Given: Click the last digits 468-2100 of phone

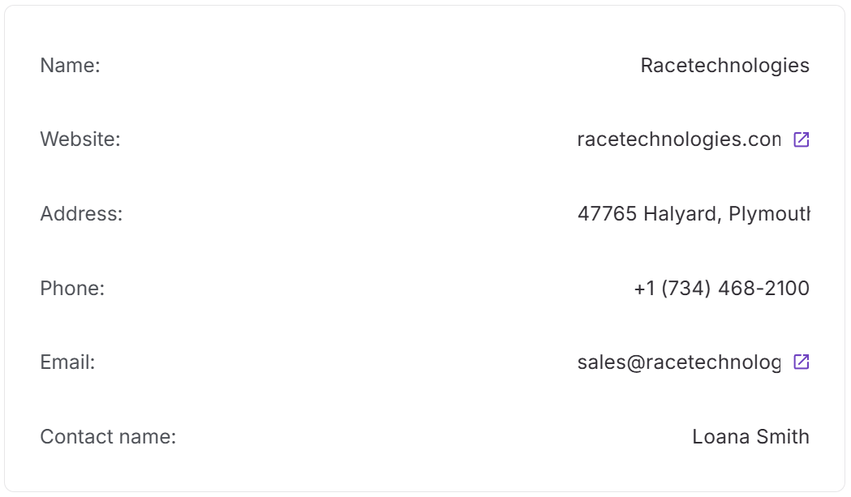Looking at the screenshot, I should pyautogui.click(x=763, y=288).
